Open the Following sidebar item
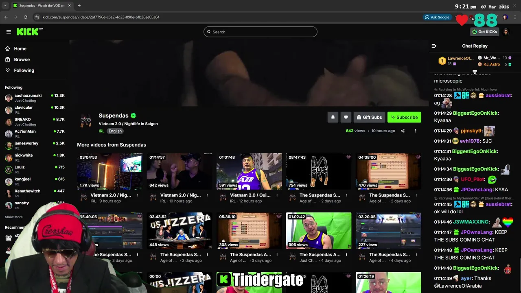 pos(24,70)
